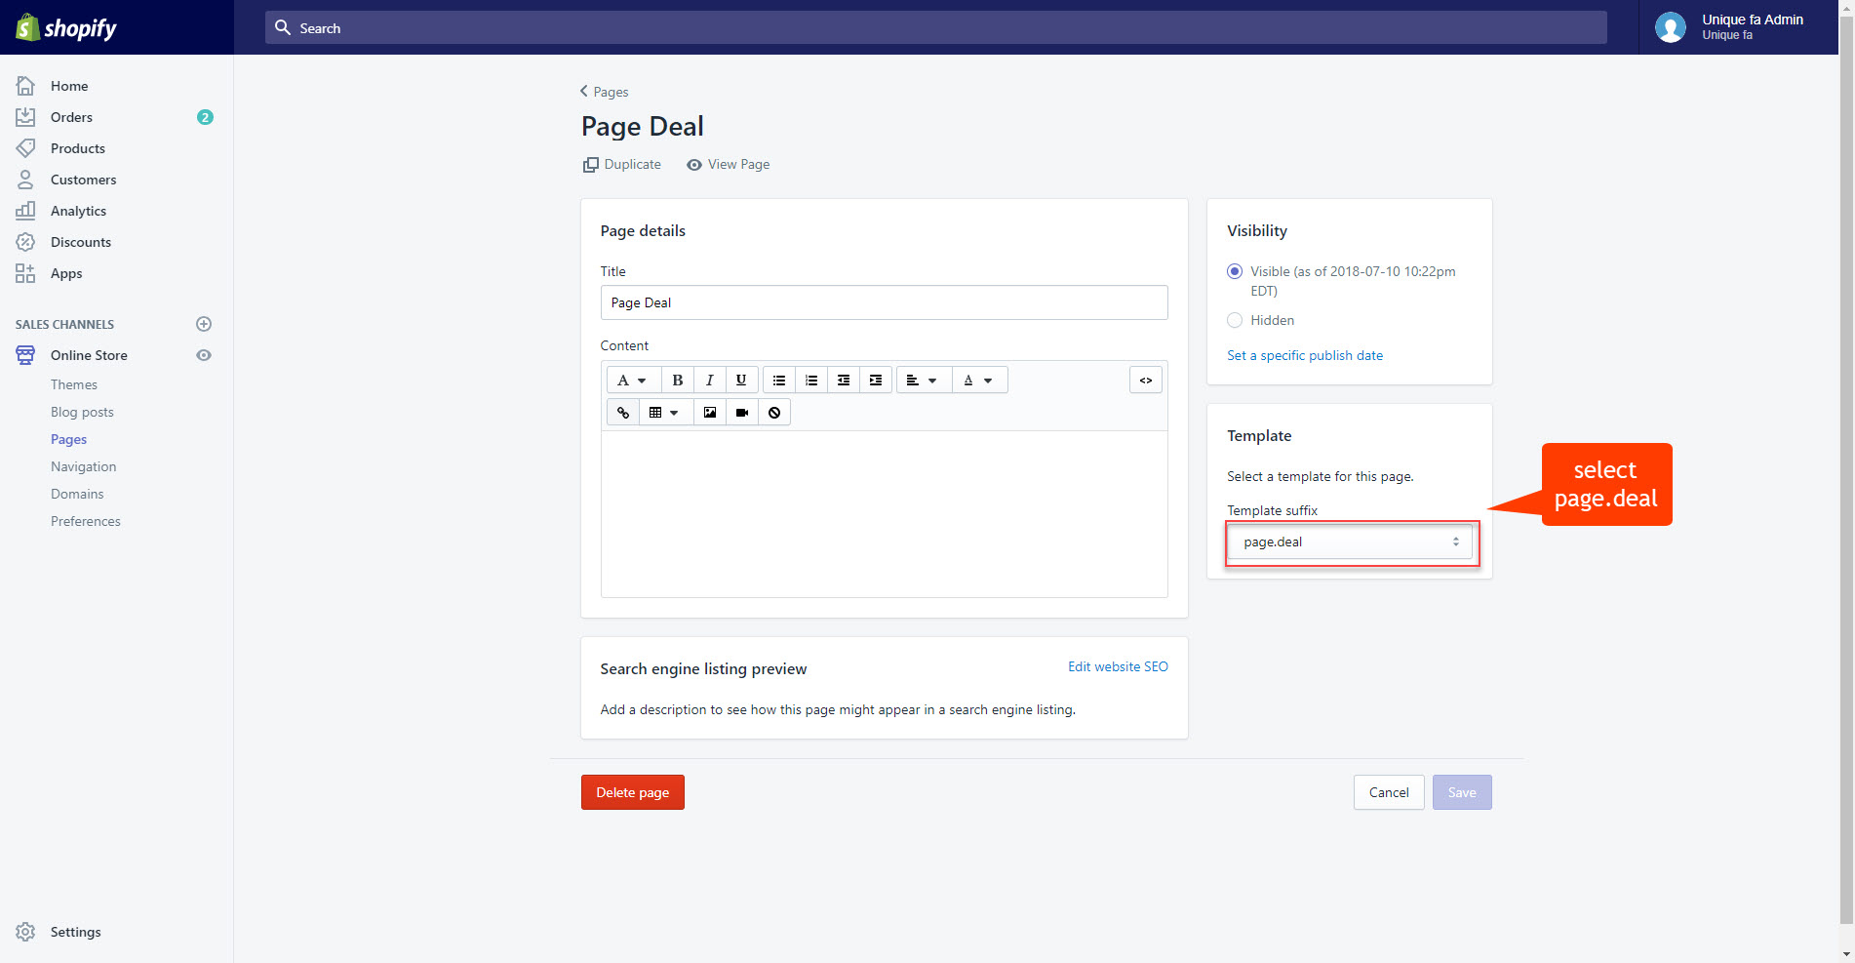The width and height of the screenshot is (1855, 963).
Task: Open Products section in sidebar
Action: pyautogui.click(x=78, y=148)
